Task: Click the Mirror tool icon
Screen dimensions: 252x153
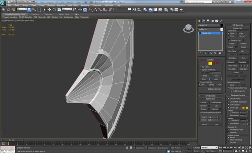Action: 134,10
